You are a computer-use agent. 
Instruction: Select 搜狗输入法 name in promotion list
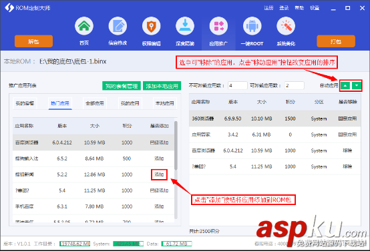coord(27,158)
